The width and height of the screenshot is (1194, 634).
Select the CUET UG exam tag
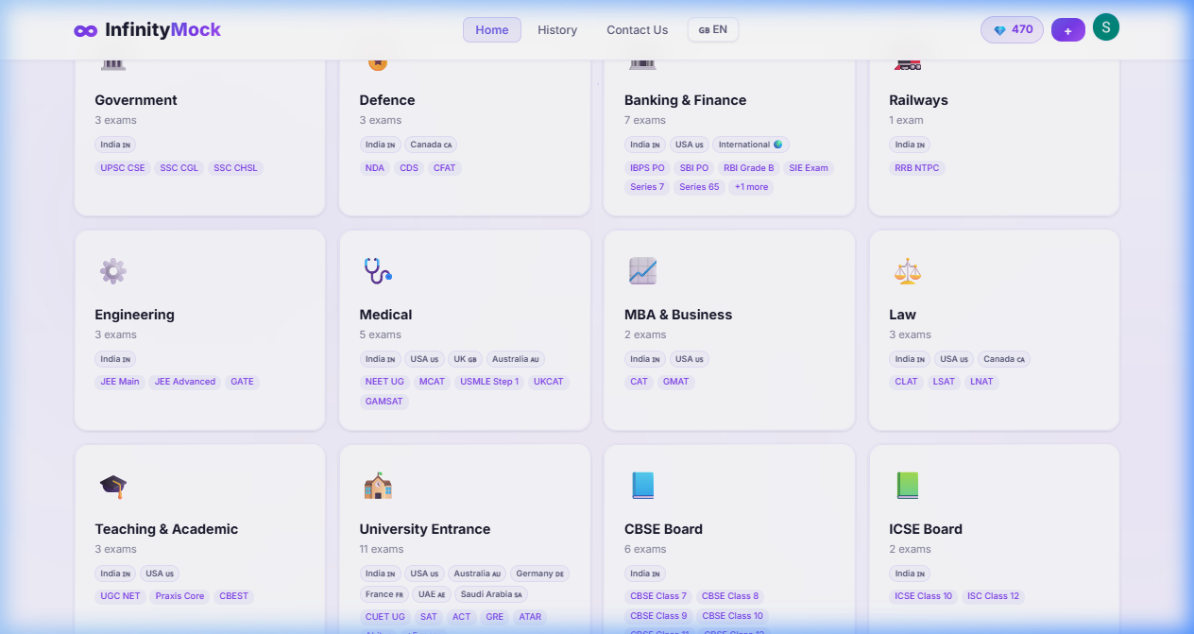coord(385,617)
